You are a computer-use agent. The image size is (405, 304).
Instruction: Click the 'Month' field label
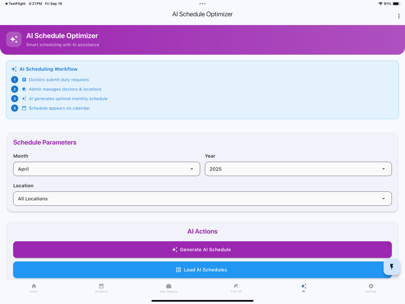(x=21, y=156)
